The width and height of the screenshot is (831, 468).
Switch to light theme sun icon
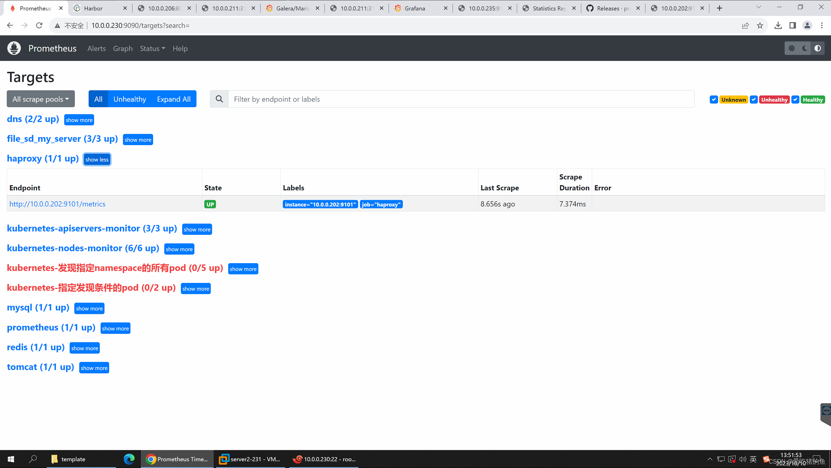coord(791,48)
